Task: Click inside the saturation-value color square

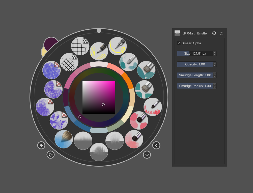Action: click(99, 97)
